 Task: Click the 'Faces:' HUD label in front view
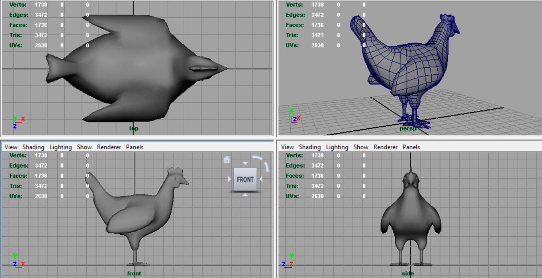tap(18, 176)
